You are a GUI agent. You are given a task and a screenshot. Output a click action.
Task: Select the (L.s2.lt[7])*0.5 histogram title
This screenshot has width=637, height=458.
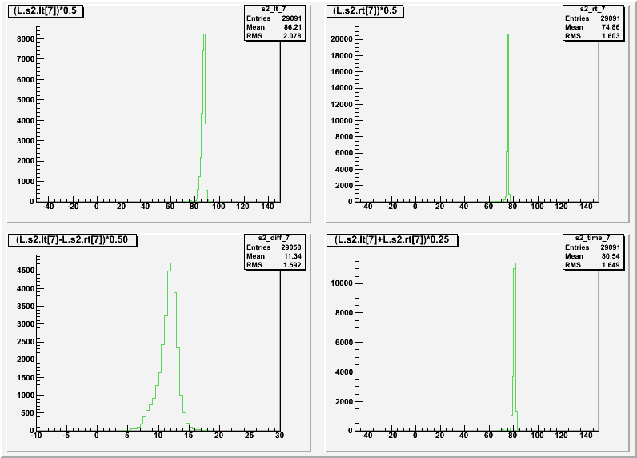[46, 11]
